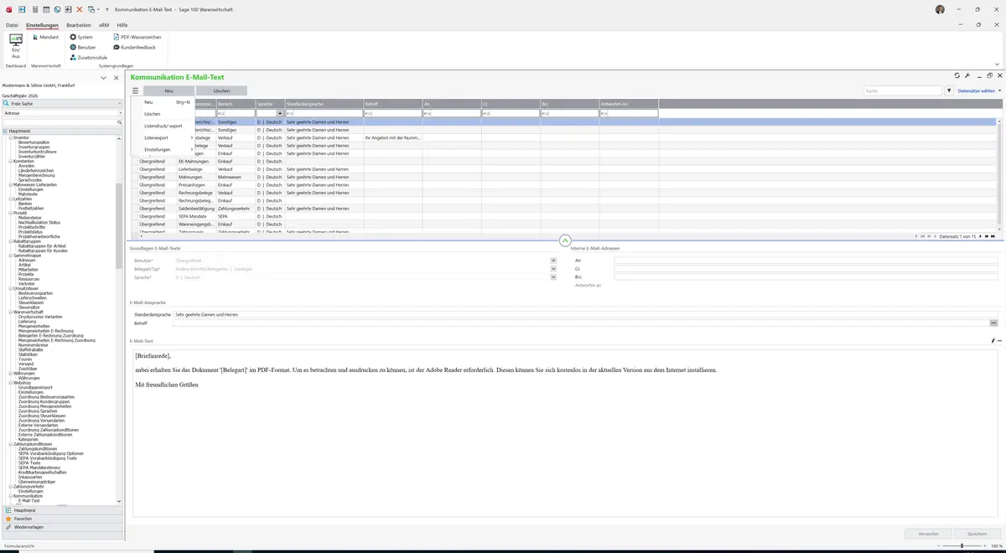Click the ellipsis button on Betreff field

coord(993,323)
